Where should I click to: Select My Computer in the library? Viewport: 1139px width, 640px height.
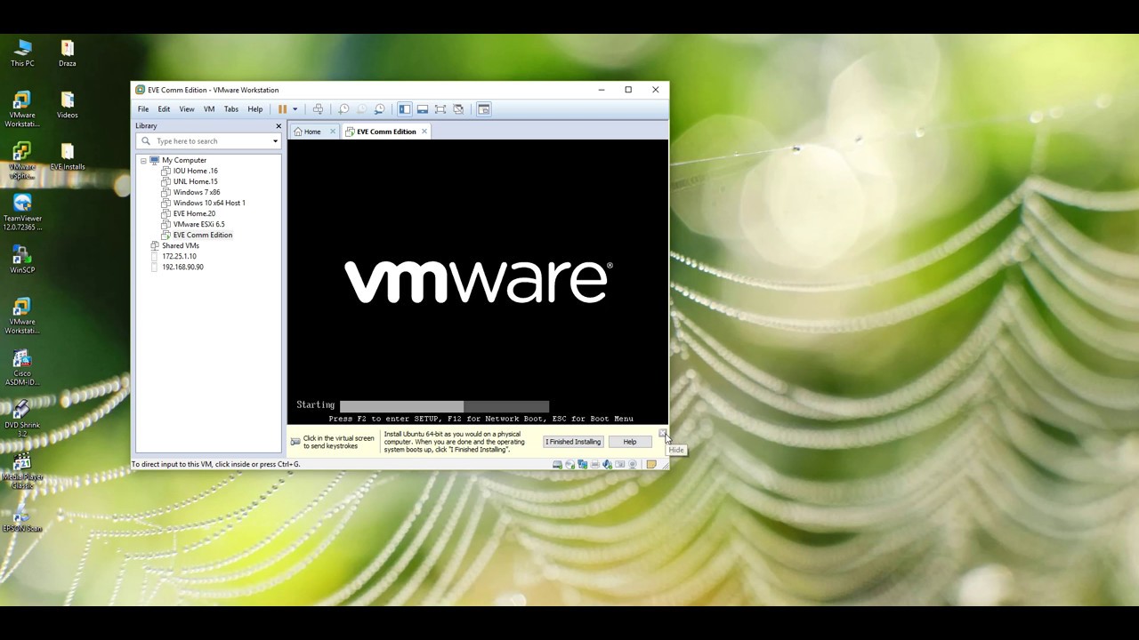[x=183, y=161]
